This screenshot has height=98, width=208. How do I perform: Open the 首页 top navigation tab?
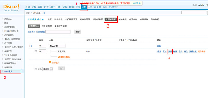(28, 7)
